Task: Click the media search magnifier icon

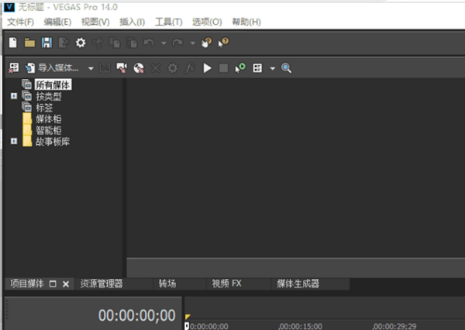Action: pyautogui.click(x=286, y=68)
